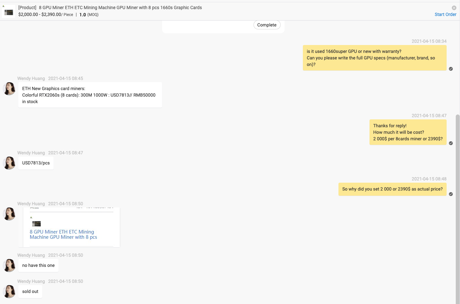The width and height of the screenshot is (460, 304).
Task: Click read checkmark of 'Thanks for reply' message
Action: tap(451, 143)
